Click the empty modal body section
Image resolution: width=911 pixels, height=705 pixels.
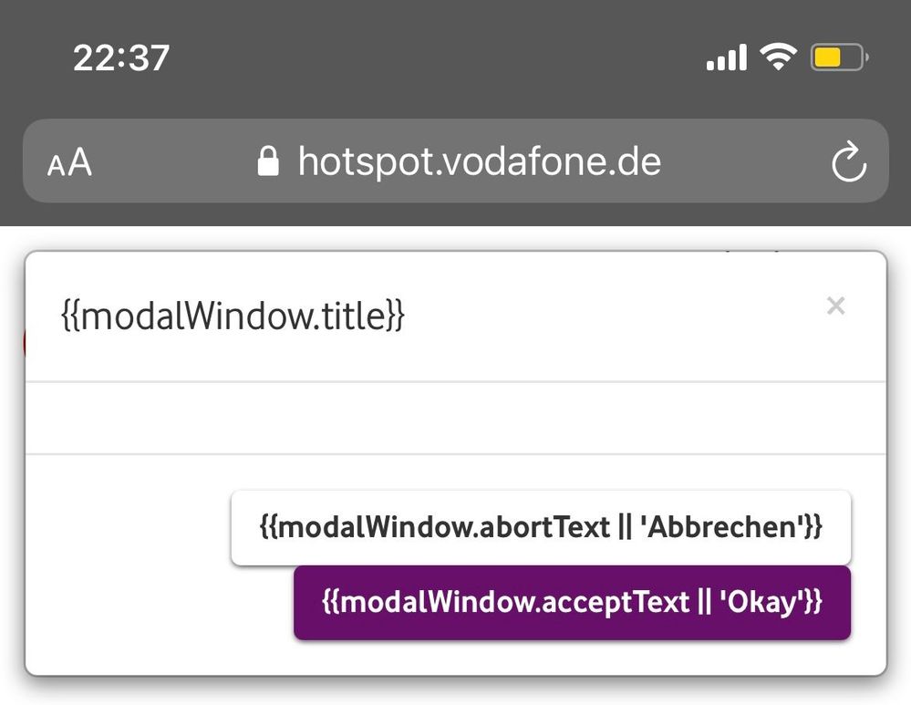pyautogui.click(x=456, y=418)
